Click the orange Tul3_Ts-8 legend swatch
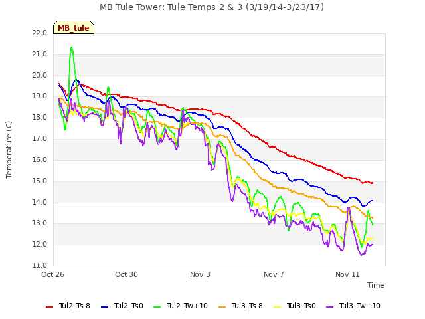Screen dimensions: 425x319 coord(222,307)
